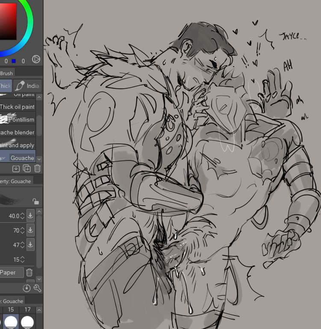Click the brush list vertical scrollbar

pyautogui.click(x=39, y=125)
